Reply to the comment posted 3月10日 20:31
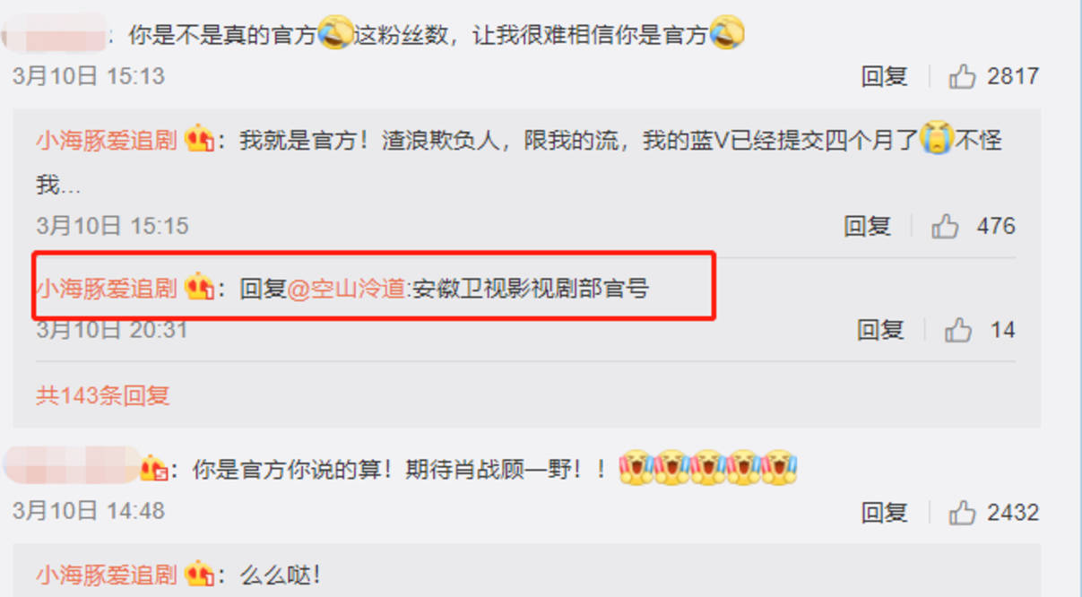The height and width of the screenshot is (597, 1082). (880, 330)
